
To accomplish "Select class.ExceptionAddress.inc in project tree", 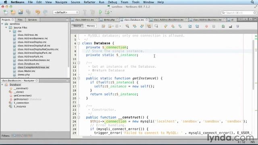I will click(x=33, y=67).
